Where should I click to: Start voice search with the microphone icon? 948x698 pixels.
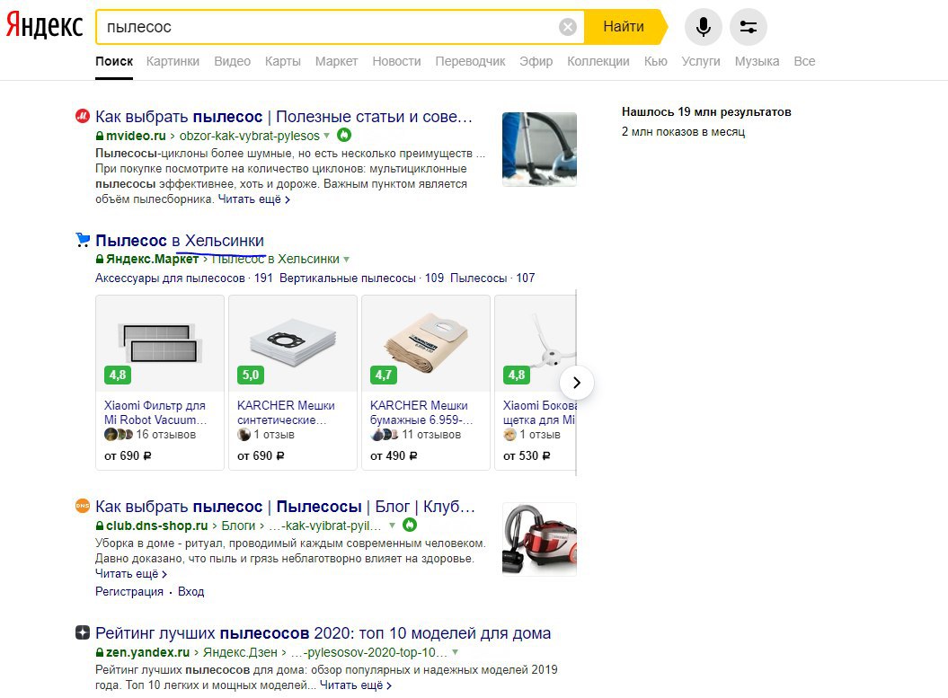(704, 27)
